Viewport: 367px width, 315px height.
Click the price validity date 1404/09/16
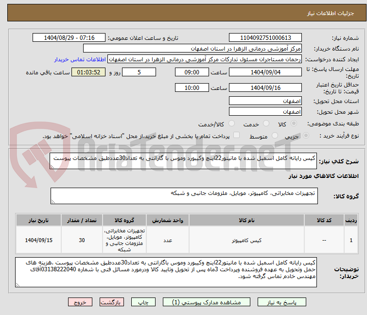coord(265,88)
